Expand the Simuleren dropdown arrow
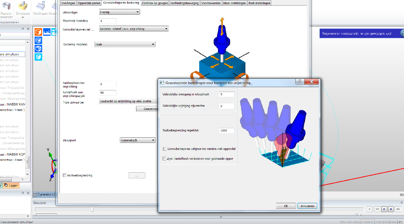 [23, 17]
